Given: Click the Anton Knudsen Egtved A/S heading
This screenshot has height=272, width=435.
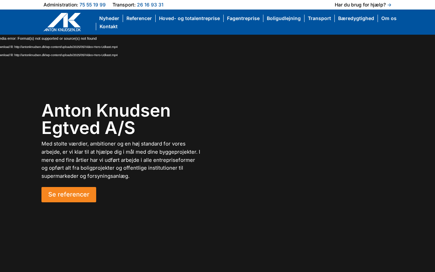Looking at the screenshot, I should click(106, 119).
